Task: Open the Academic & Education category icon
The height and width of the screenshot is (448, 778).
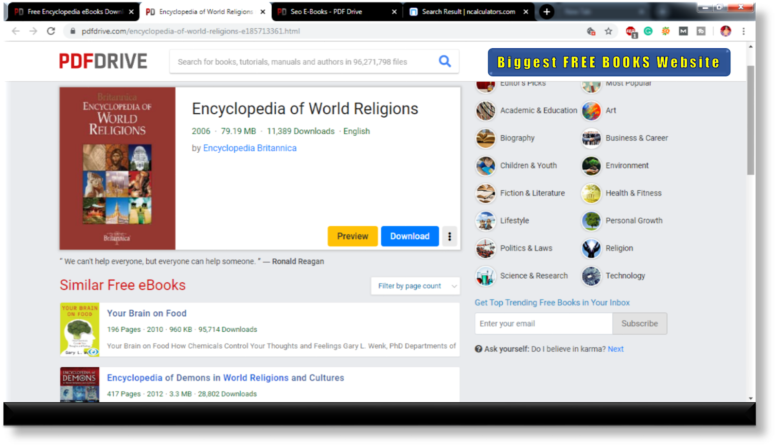Action: point(485,111)
